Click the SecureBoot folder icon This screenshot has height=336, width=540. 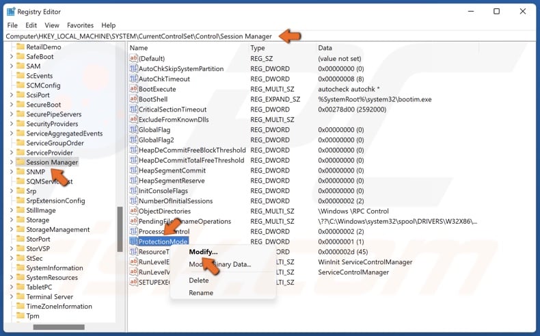[x=21, y=104]
